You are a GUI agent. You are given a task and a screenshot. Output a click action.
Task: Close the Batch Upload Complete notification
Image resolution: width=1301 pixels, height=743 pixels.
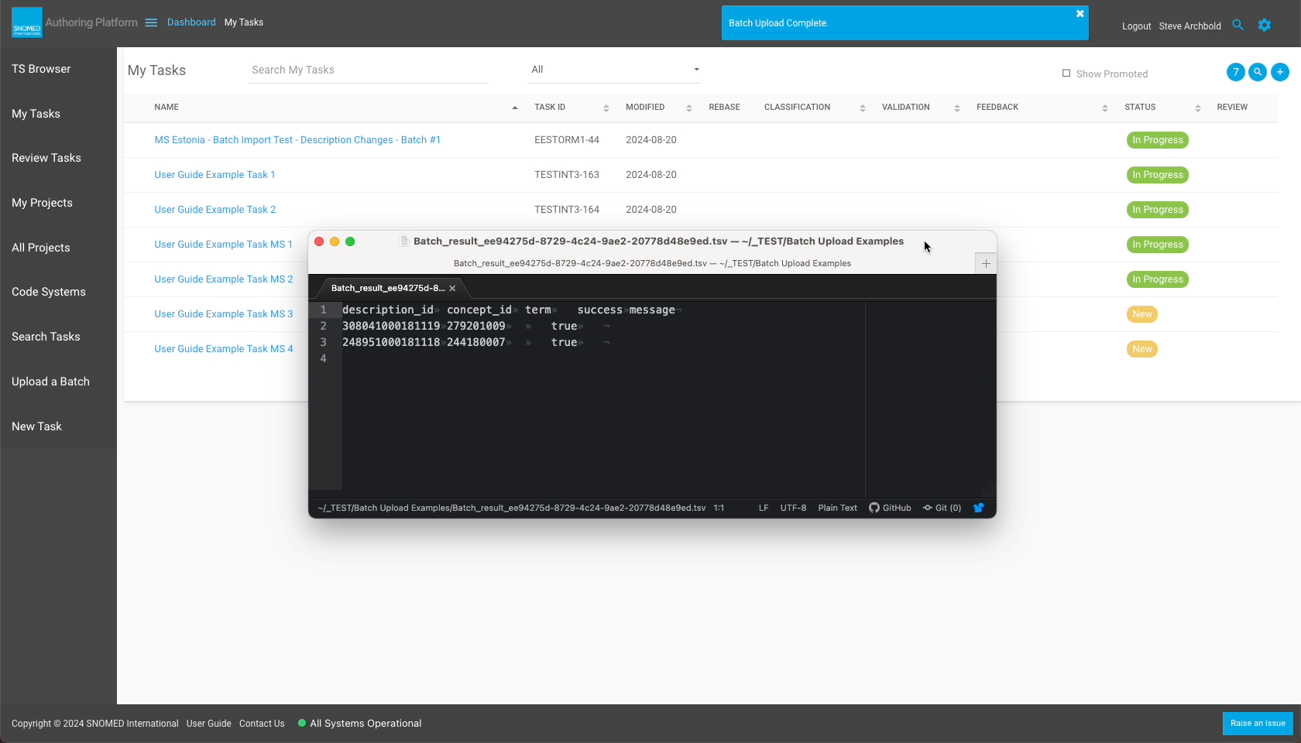pyautogui.click(x=1080, y=14)
